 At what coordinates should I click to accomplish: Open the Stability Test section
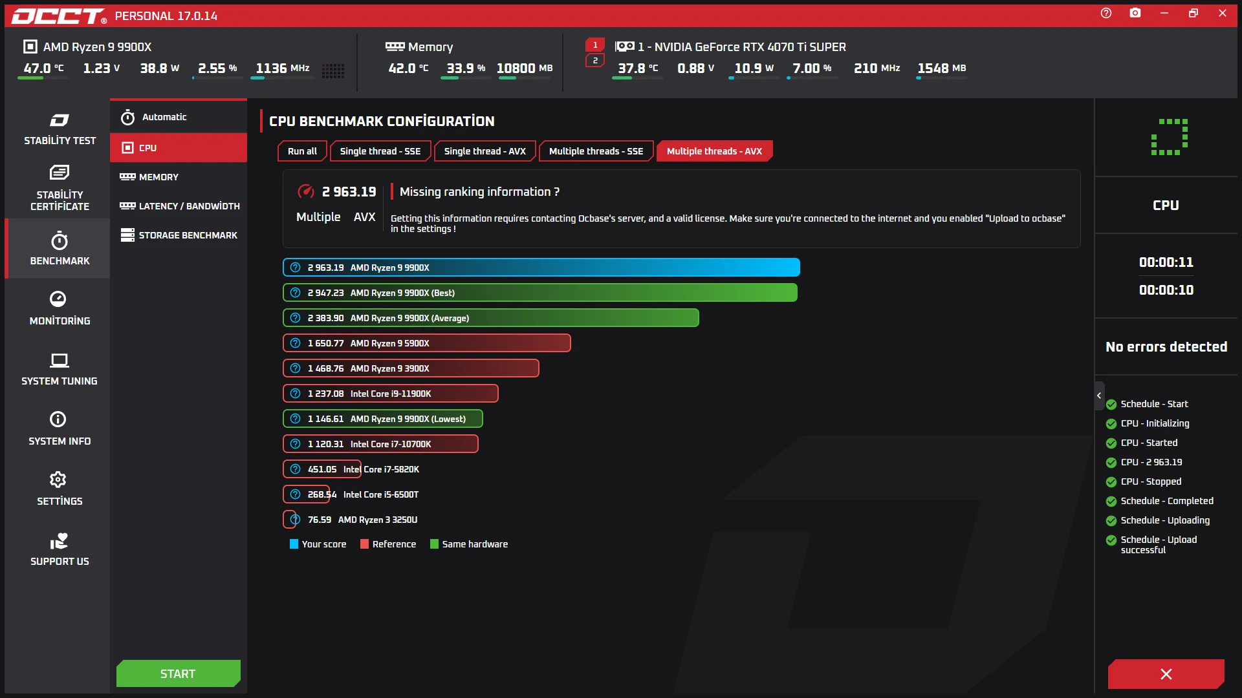coord(60,129)
